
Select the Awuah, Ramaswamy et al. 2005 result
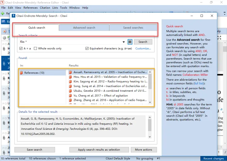coord(108,72)
